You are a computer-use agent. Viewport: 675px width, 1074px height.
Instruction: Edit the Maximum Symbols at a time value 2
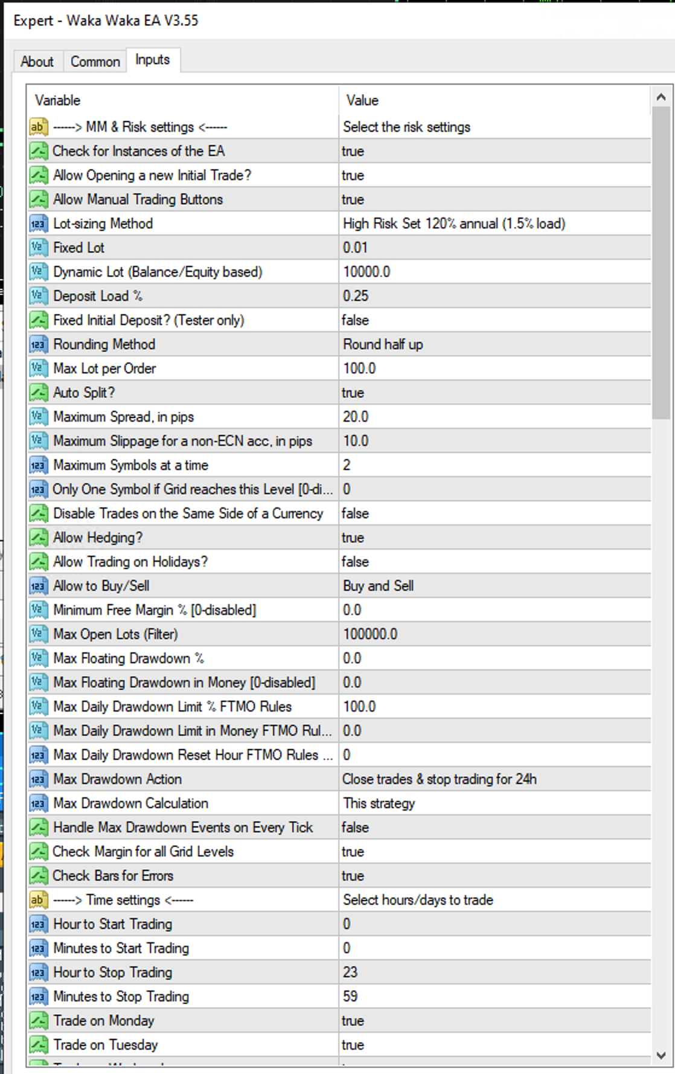tap(495, 465)
